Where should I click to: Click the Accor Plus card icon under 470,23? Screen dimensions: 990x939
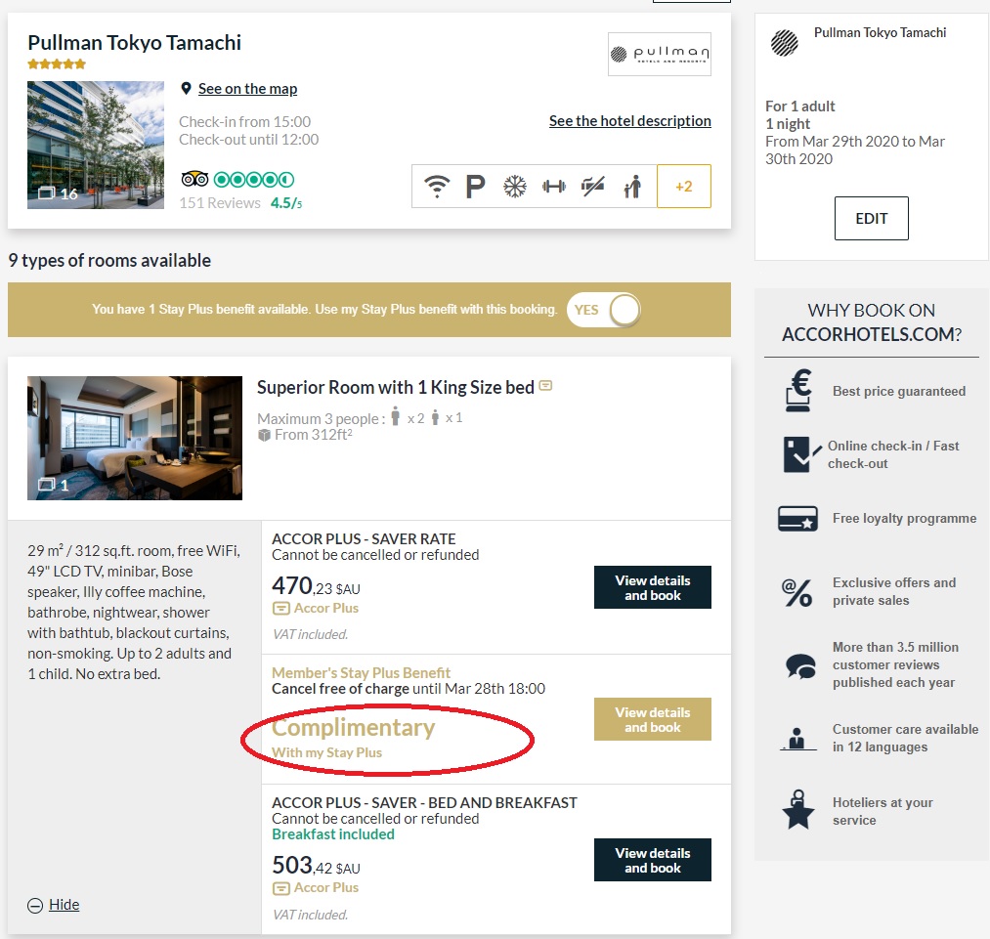click(x=280, y=609)
